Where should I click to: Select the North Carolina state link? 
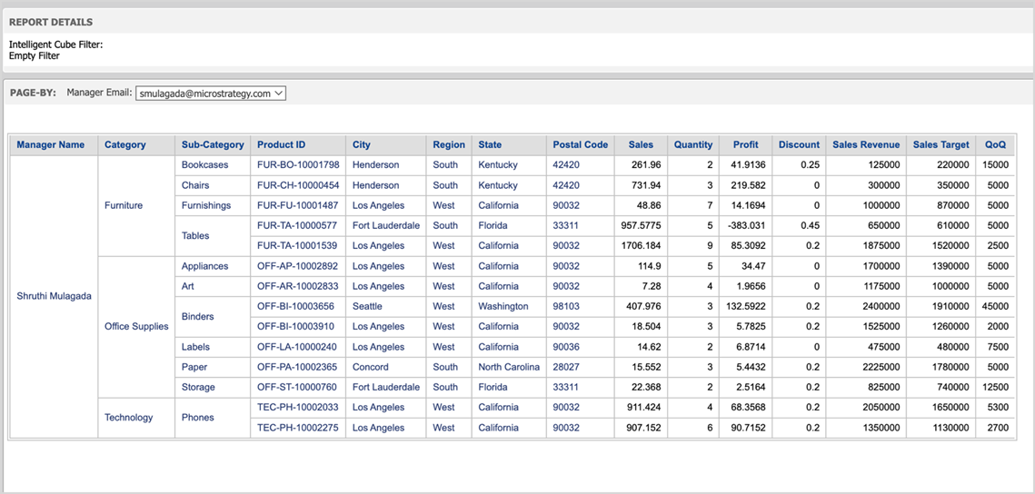(x=509, y=367)
